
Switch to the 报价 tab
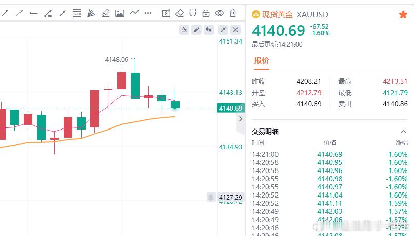tap(262, 61)
